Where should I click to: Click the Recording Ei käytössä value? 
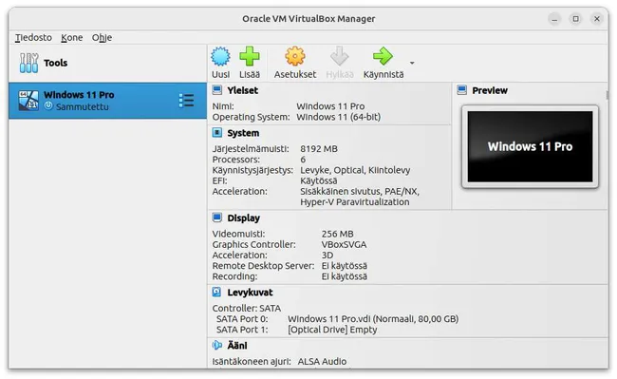[344, 276]
